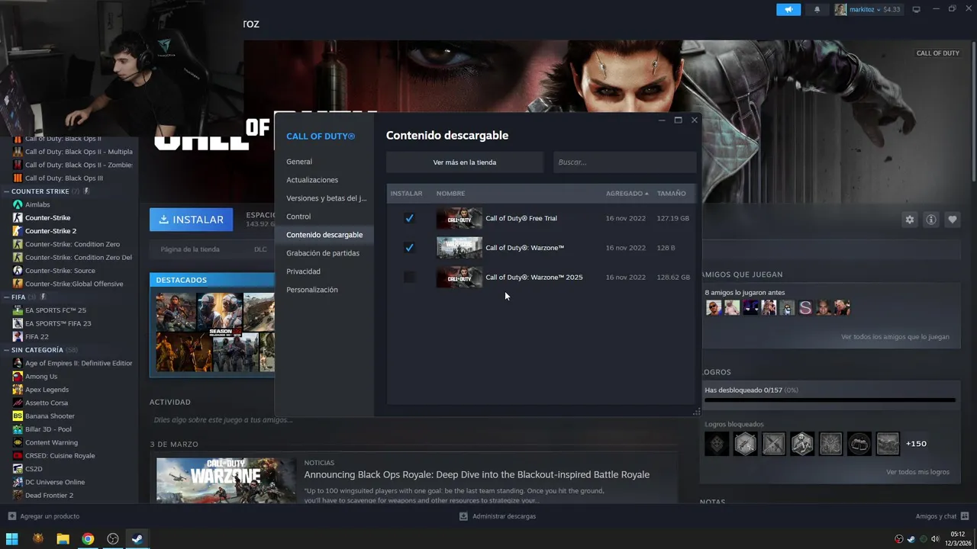Select EA SPORTS FC 25 in library
This screenshot has height=549, width=977.
coord(56,310)
